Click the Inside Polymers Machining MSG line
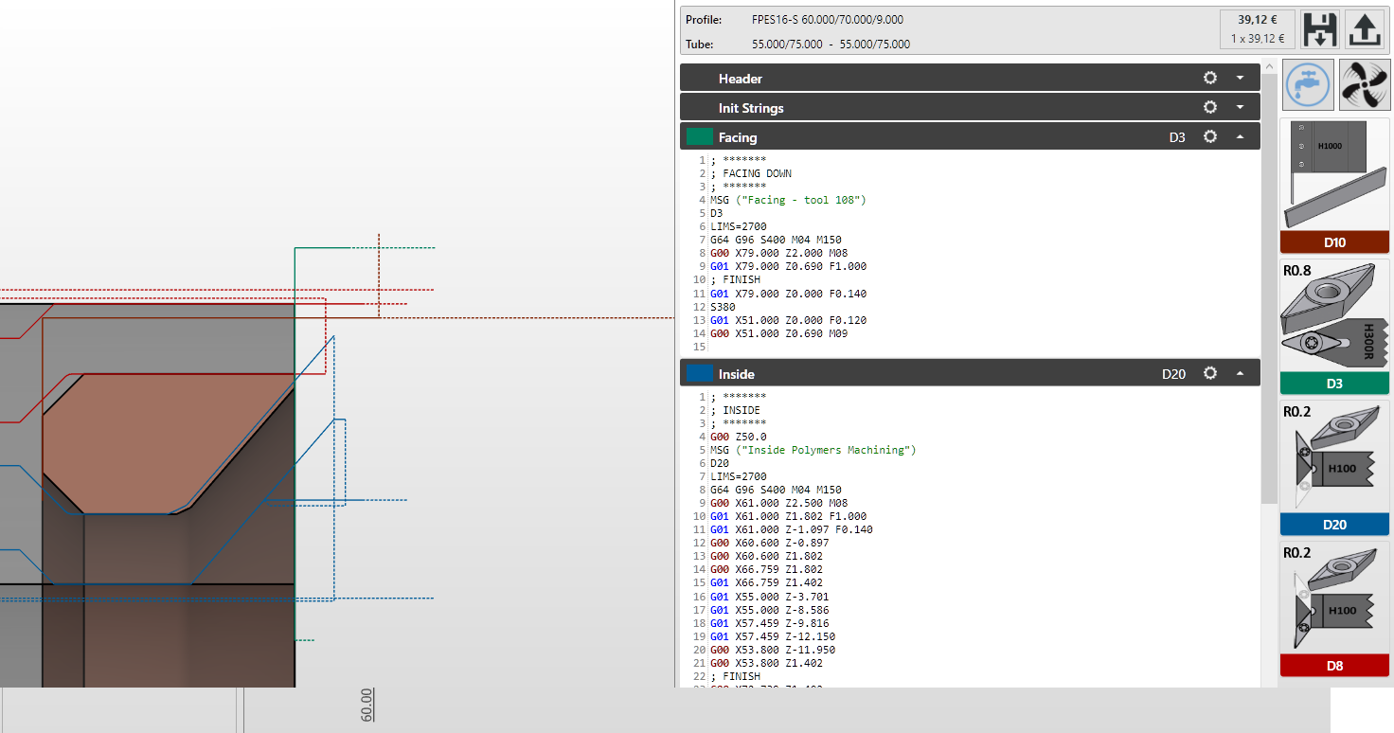This screenshot has height=733, width=1394. point(813,450)
